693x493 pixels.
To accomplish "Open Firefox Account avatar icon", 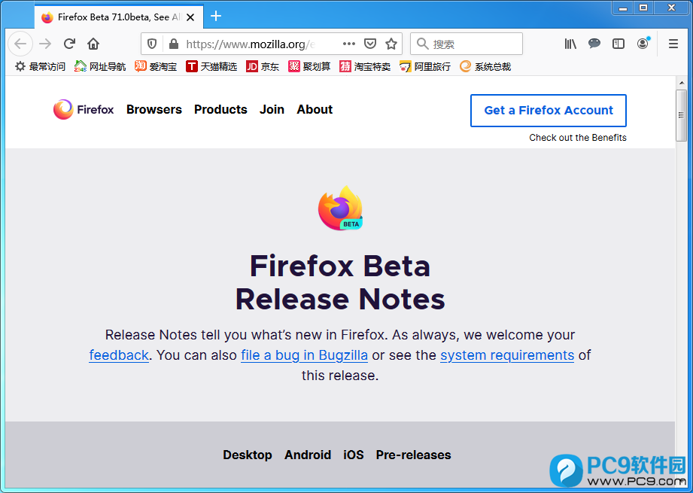I will point(643,44).
